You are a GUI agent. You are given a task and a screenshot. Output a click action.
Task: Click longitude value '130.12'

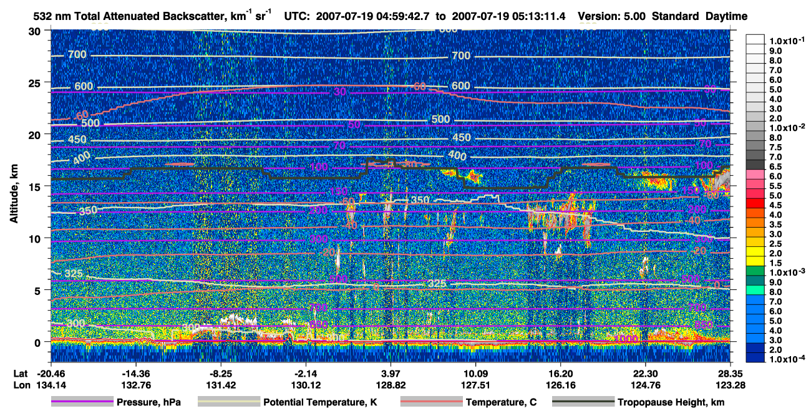tap(305, 384)
